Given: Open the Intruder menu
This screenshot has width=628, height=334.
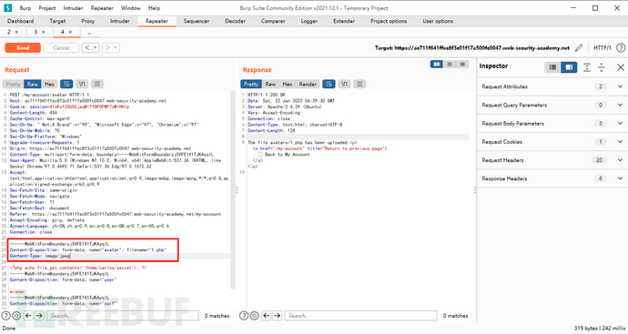Looking at the screenshot, I should [74, 8].
